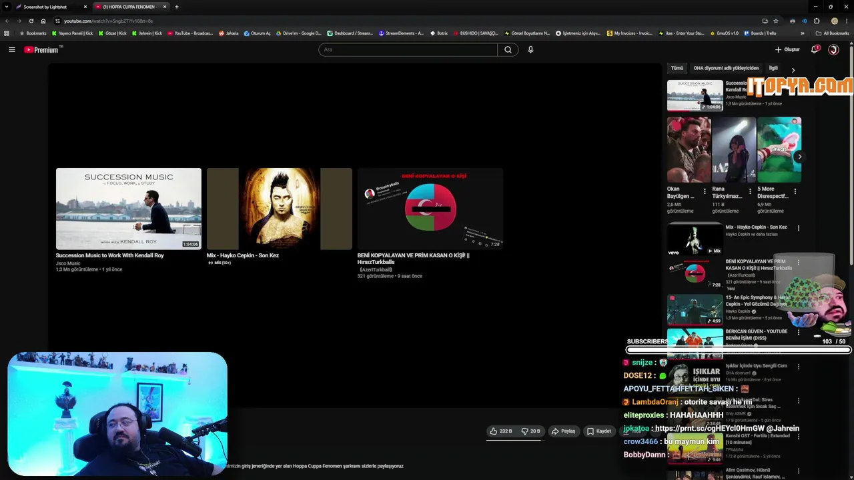Open the Jahrein | Kick bookmark
854x480 pixels.
pos(147,33)
